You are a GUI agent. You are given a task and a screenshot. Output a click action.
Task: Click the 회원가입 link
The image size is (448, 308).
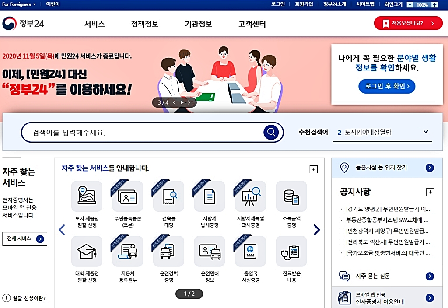[x=304, y=4]
